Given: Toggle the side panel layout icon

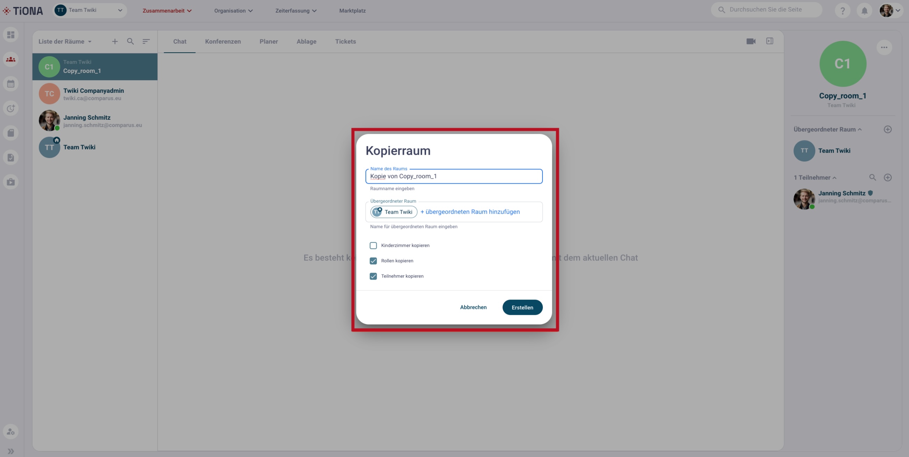Looking at the screenshot, I should (x=770, y=41).
